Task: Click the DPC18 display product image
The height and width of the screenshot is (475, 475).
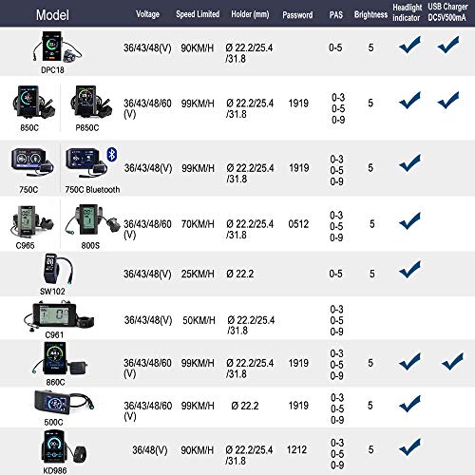Action: 57,47
